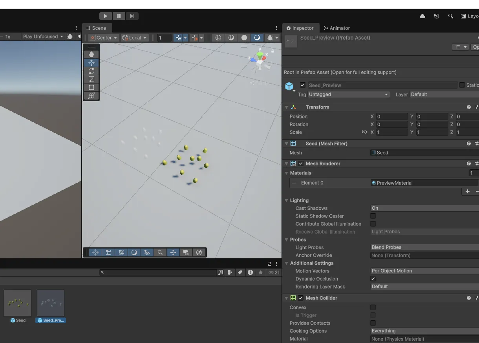This screenshot has width=479, height=343.
Task: Open the Layer Default dropdown
Action: pyautogui.click(x=444, y=94)
